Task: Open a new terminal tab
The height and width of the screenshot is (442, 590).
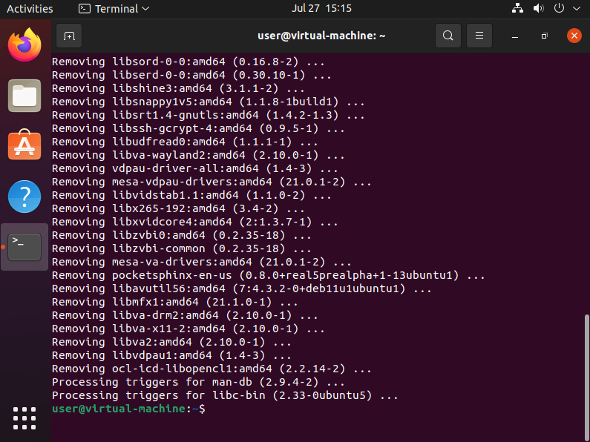Action: (x=69, y=36)
